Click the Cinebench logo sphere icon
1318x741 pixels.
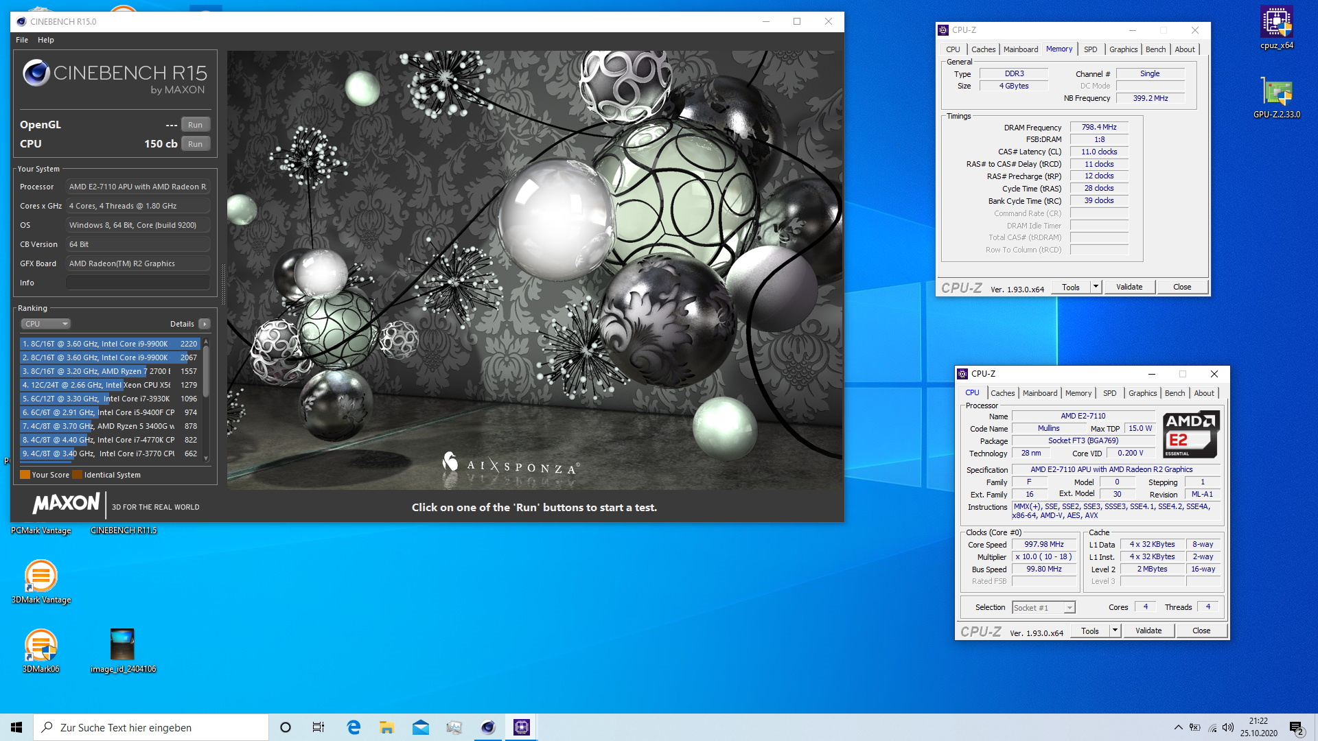coord(36,73)
